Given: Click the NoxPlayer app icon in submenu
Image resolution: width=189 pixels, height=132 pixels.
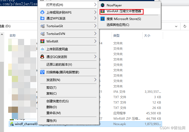Looking at the screenshot, I should [103, 5].
